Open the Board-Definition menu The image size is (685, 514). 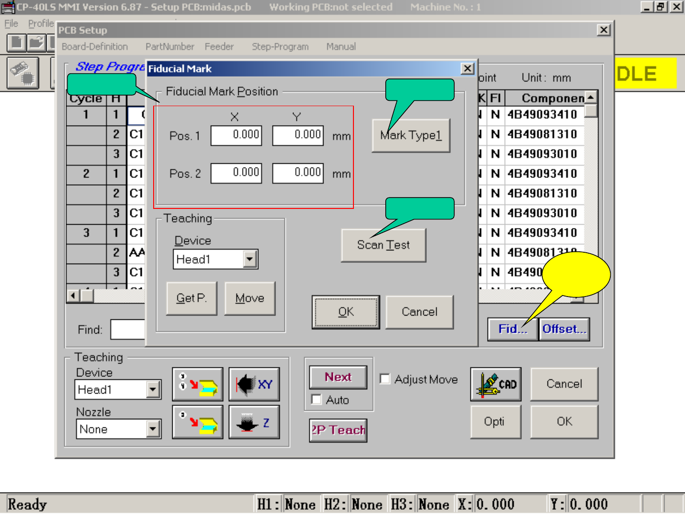[95, 47]
